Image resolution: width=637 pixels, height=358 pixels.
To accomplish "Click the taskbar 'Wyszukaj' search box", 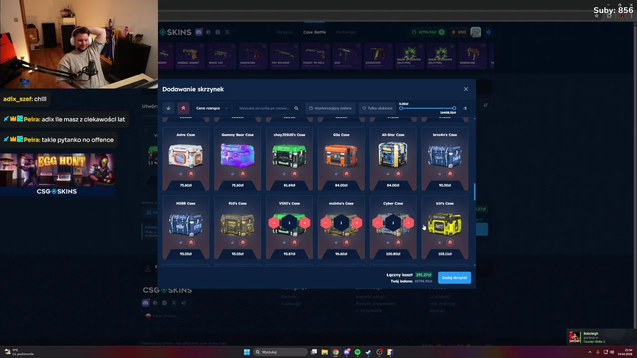I will click(x=281, y=352).
